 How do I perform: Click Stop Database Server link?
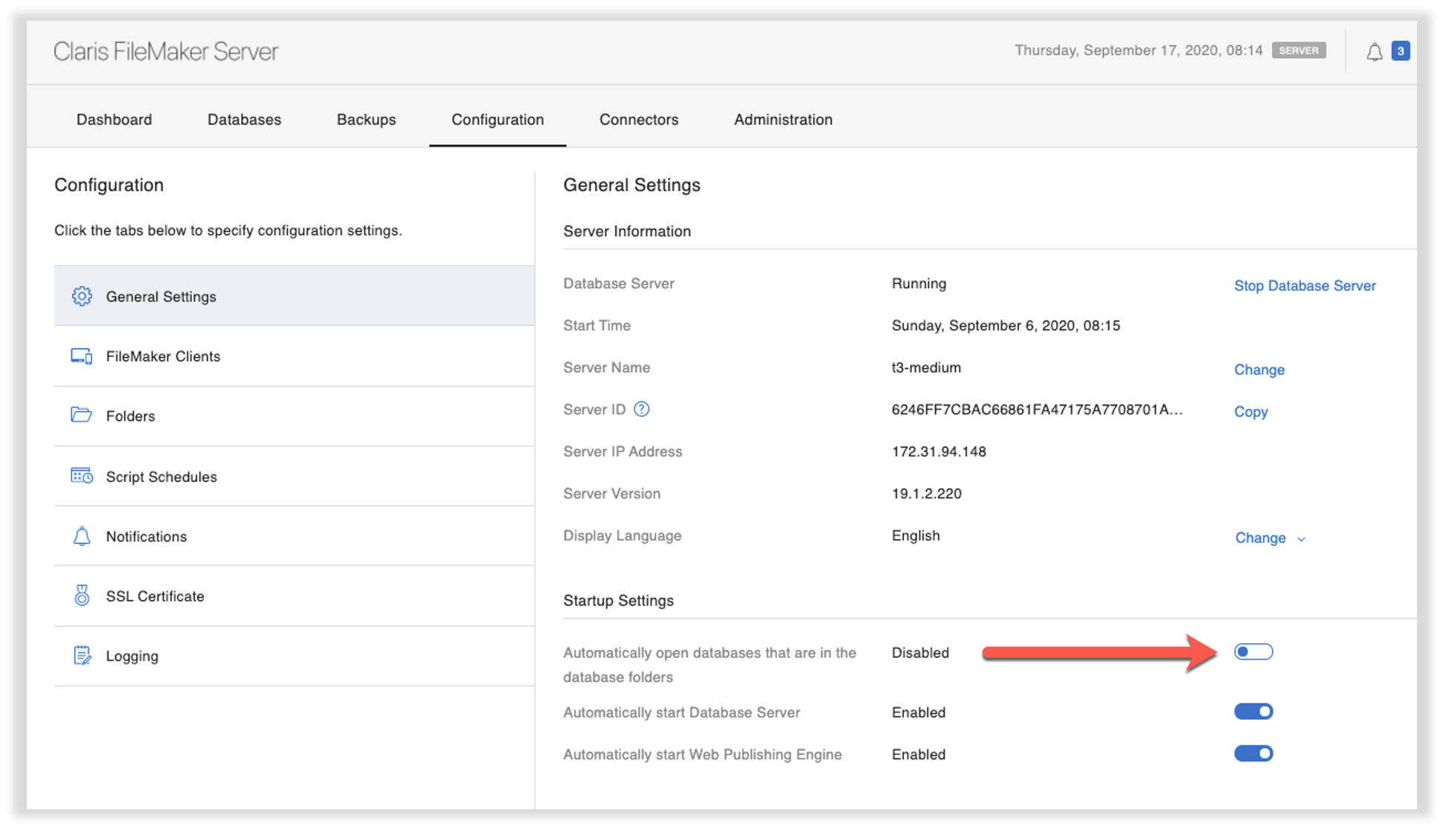click(1304, 285)
